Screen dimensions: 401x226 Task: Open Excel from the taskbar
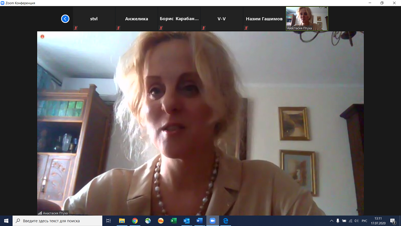174,221
